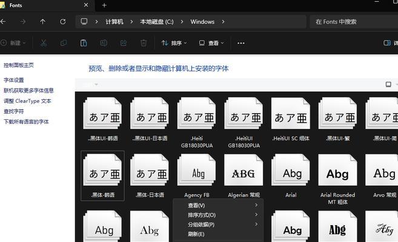Expand chevron after Windows in breadcrumb
Screen dimensions: 398x242
[223, 22]
